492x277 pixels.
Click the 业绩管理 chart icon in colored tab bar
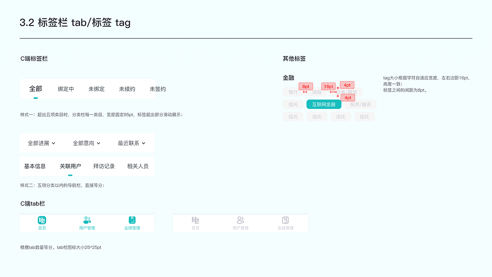(132, 220)
